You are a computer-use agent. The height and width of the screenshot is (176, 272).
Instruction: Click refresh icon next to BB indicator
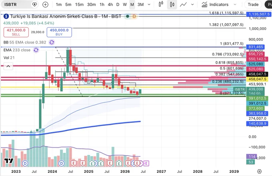click(x=52, y=42)
